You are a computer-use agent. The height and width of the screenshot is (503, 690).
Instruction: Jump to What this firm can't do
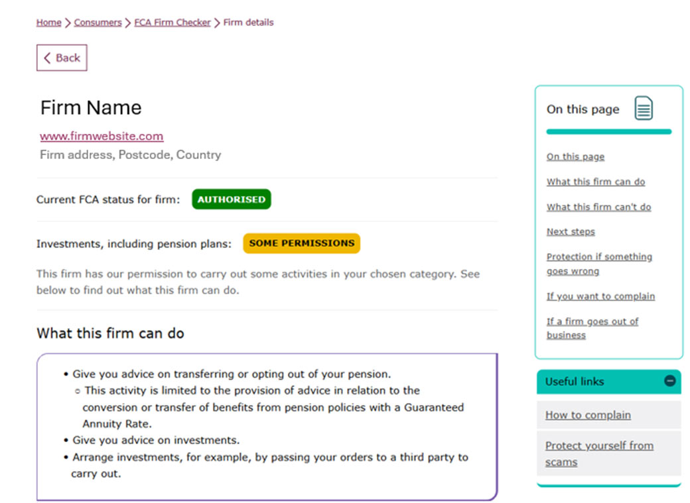click(598, 206)
